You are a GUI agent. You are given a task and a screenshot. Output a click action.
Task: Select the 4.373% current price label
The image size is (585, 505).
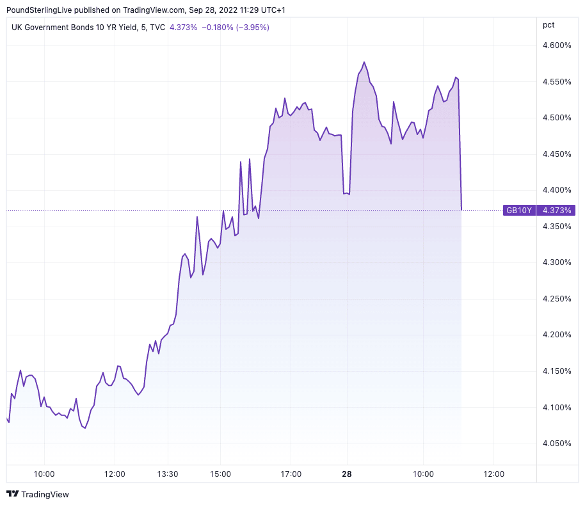pyautogui.click(x=558, y=210)
